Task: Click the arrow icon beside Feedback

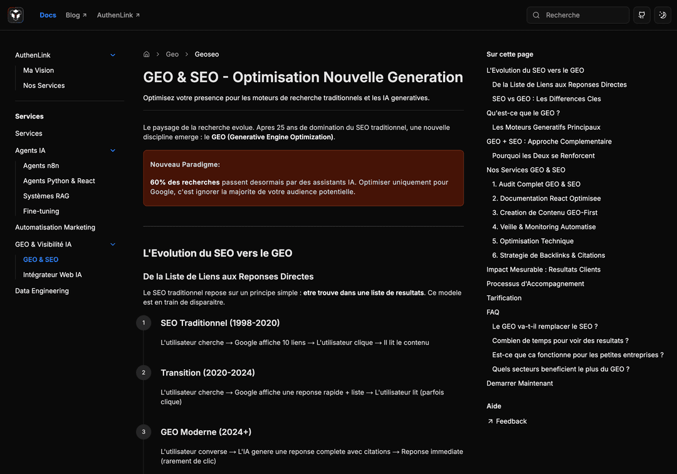Action: (491, 421)
